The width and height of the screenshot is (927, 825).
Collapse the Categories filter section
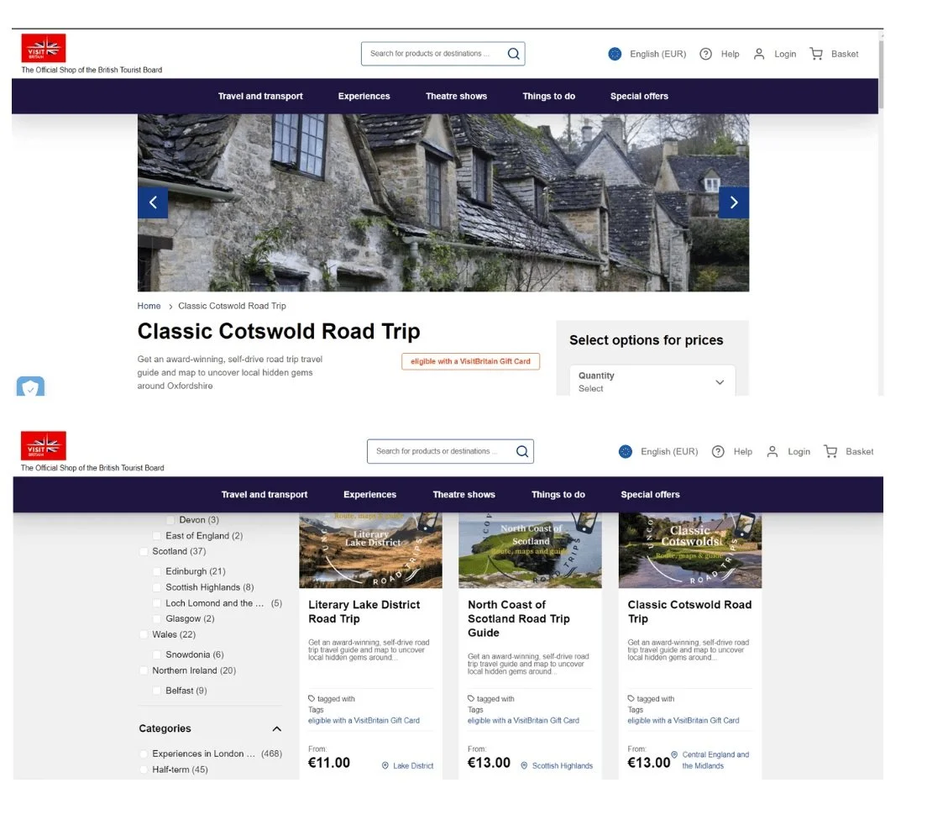(x=277, y=728)
